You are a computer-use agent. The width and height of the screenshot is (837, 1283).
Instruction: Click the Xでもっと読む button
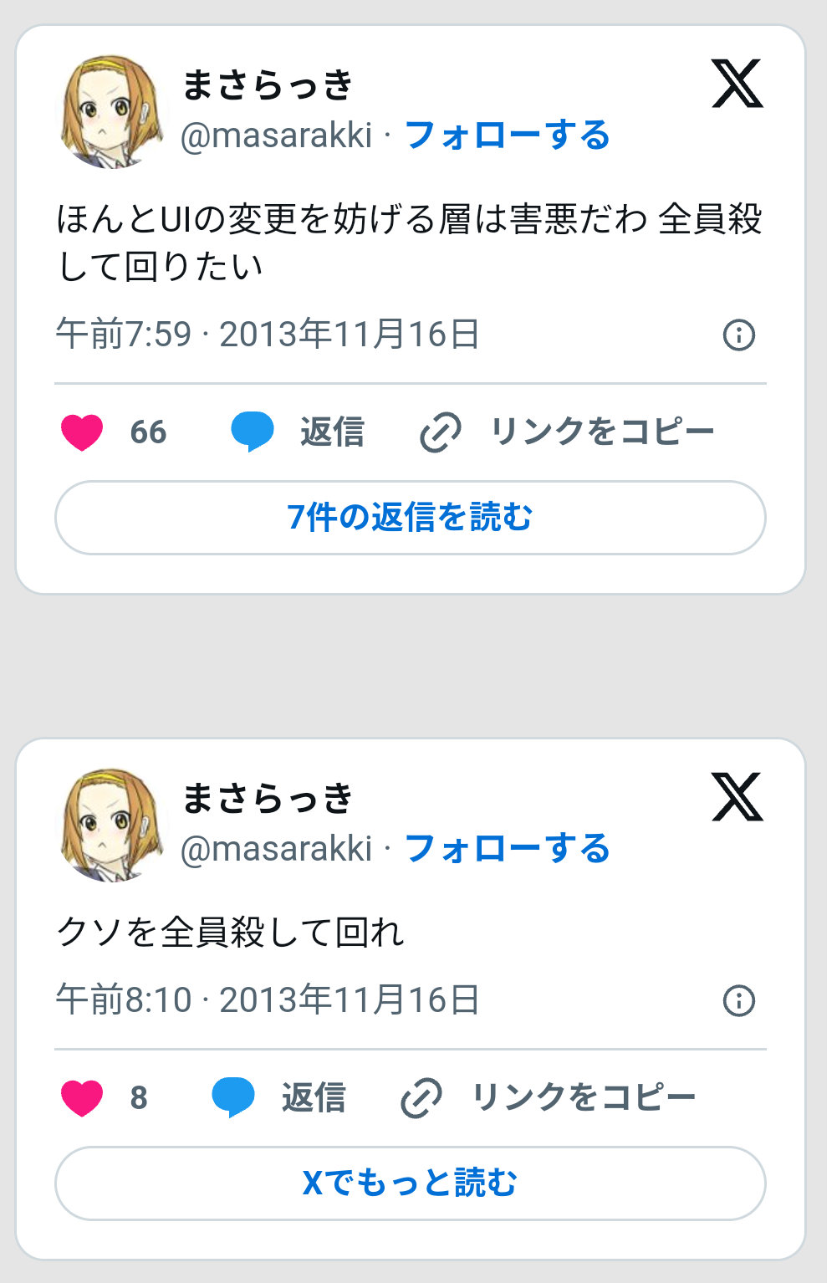coord(410,1183)
